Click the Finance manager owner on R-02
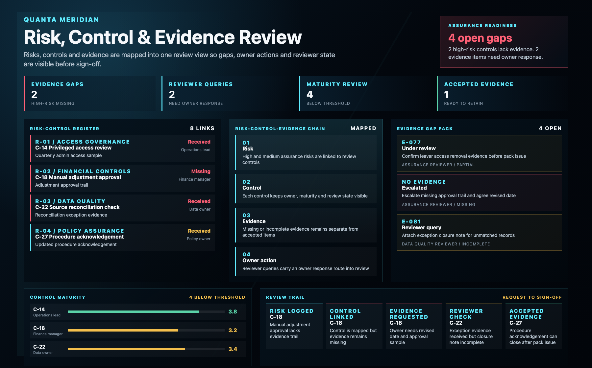 point(194,179)
